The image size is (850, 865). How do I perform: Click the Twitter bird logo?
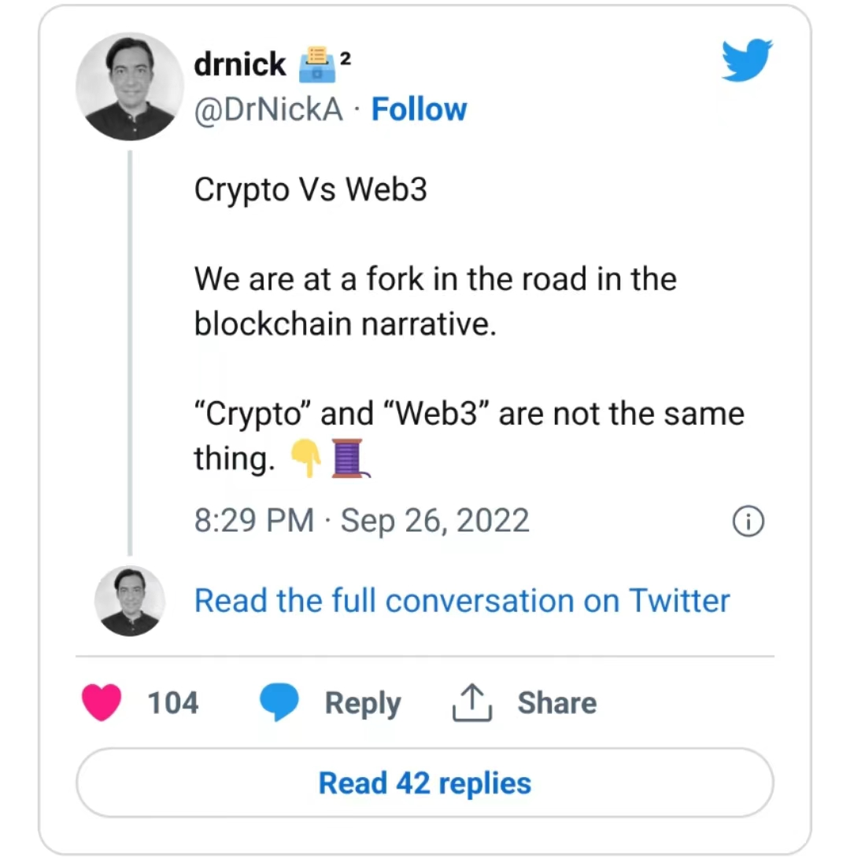(746, 59)
